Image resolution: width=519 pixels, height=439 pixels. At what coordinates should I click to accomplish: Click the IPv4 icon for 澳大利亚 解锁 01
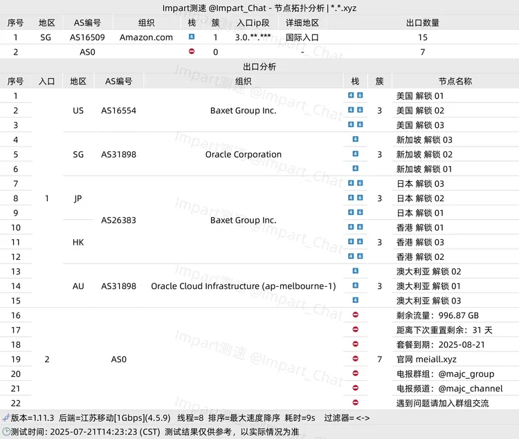click(355, 286)
